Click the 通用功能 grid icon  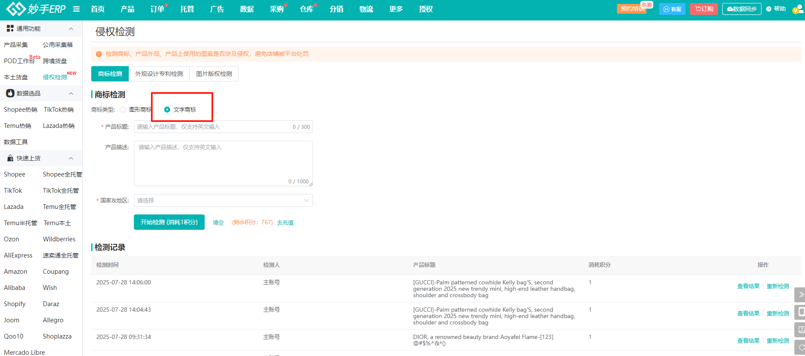(10, 29)
